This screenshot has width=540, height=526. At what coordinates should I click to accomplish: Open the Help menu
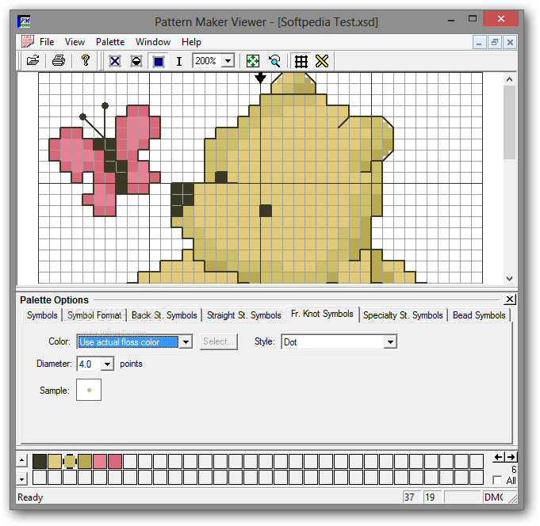(x=191, y=42)
